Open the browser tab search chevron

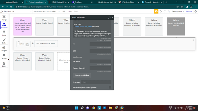(177, 2)
